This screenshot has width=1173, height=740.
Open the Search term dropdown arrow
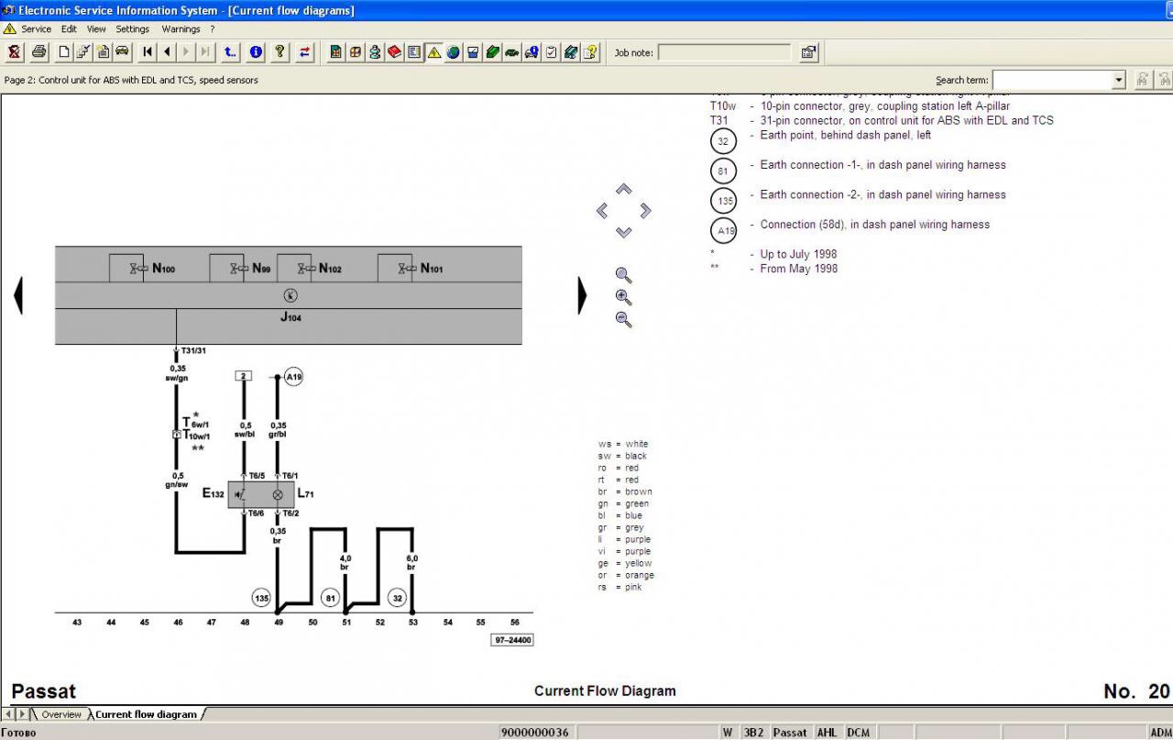[1118, 80]
